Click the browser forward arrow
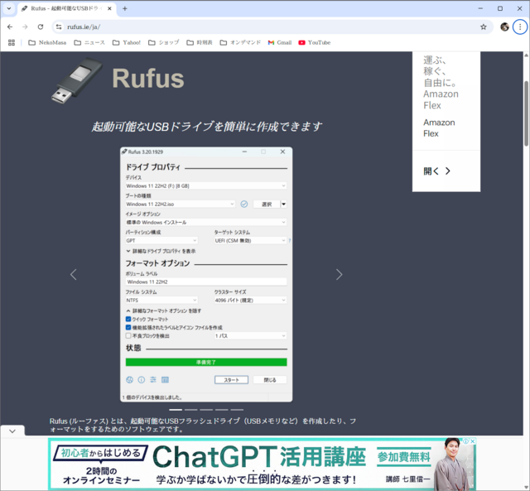The image size is (530, 491). point(25,26)
